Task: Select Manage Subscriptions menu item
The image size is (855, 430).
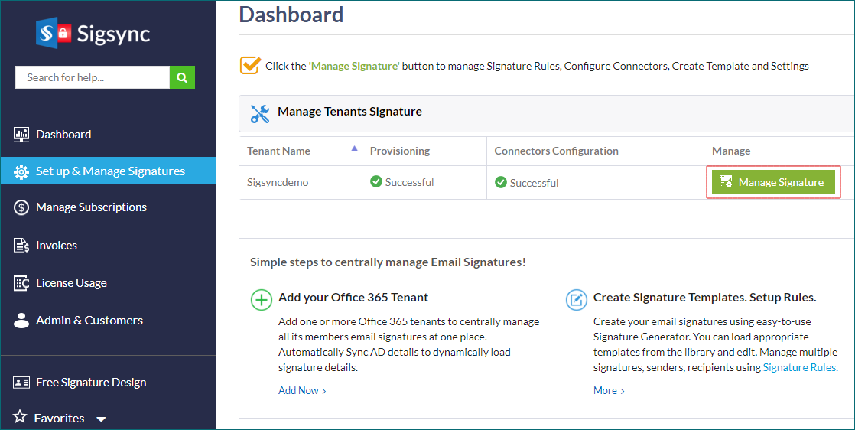Action: (91, 207)
